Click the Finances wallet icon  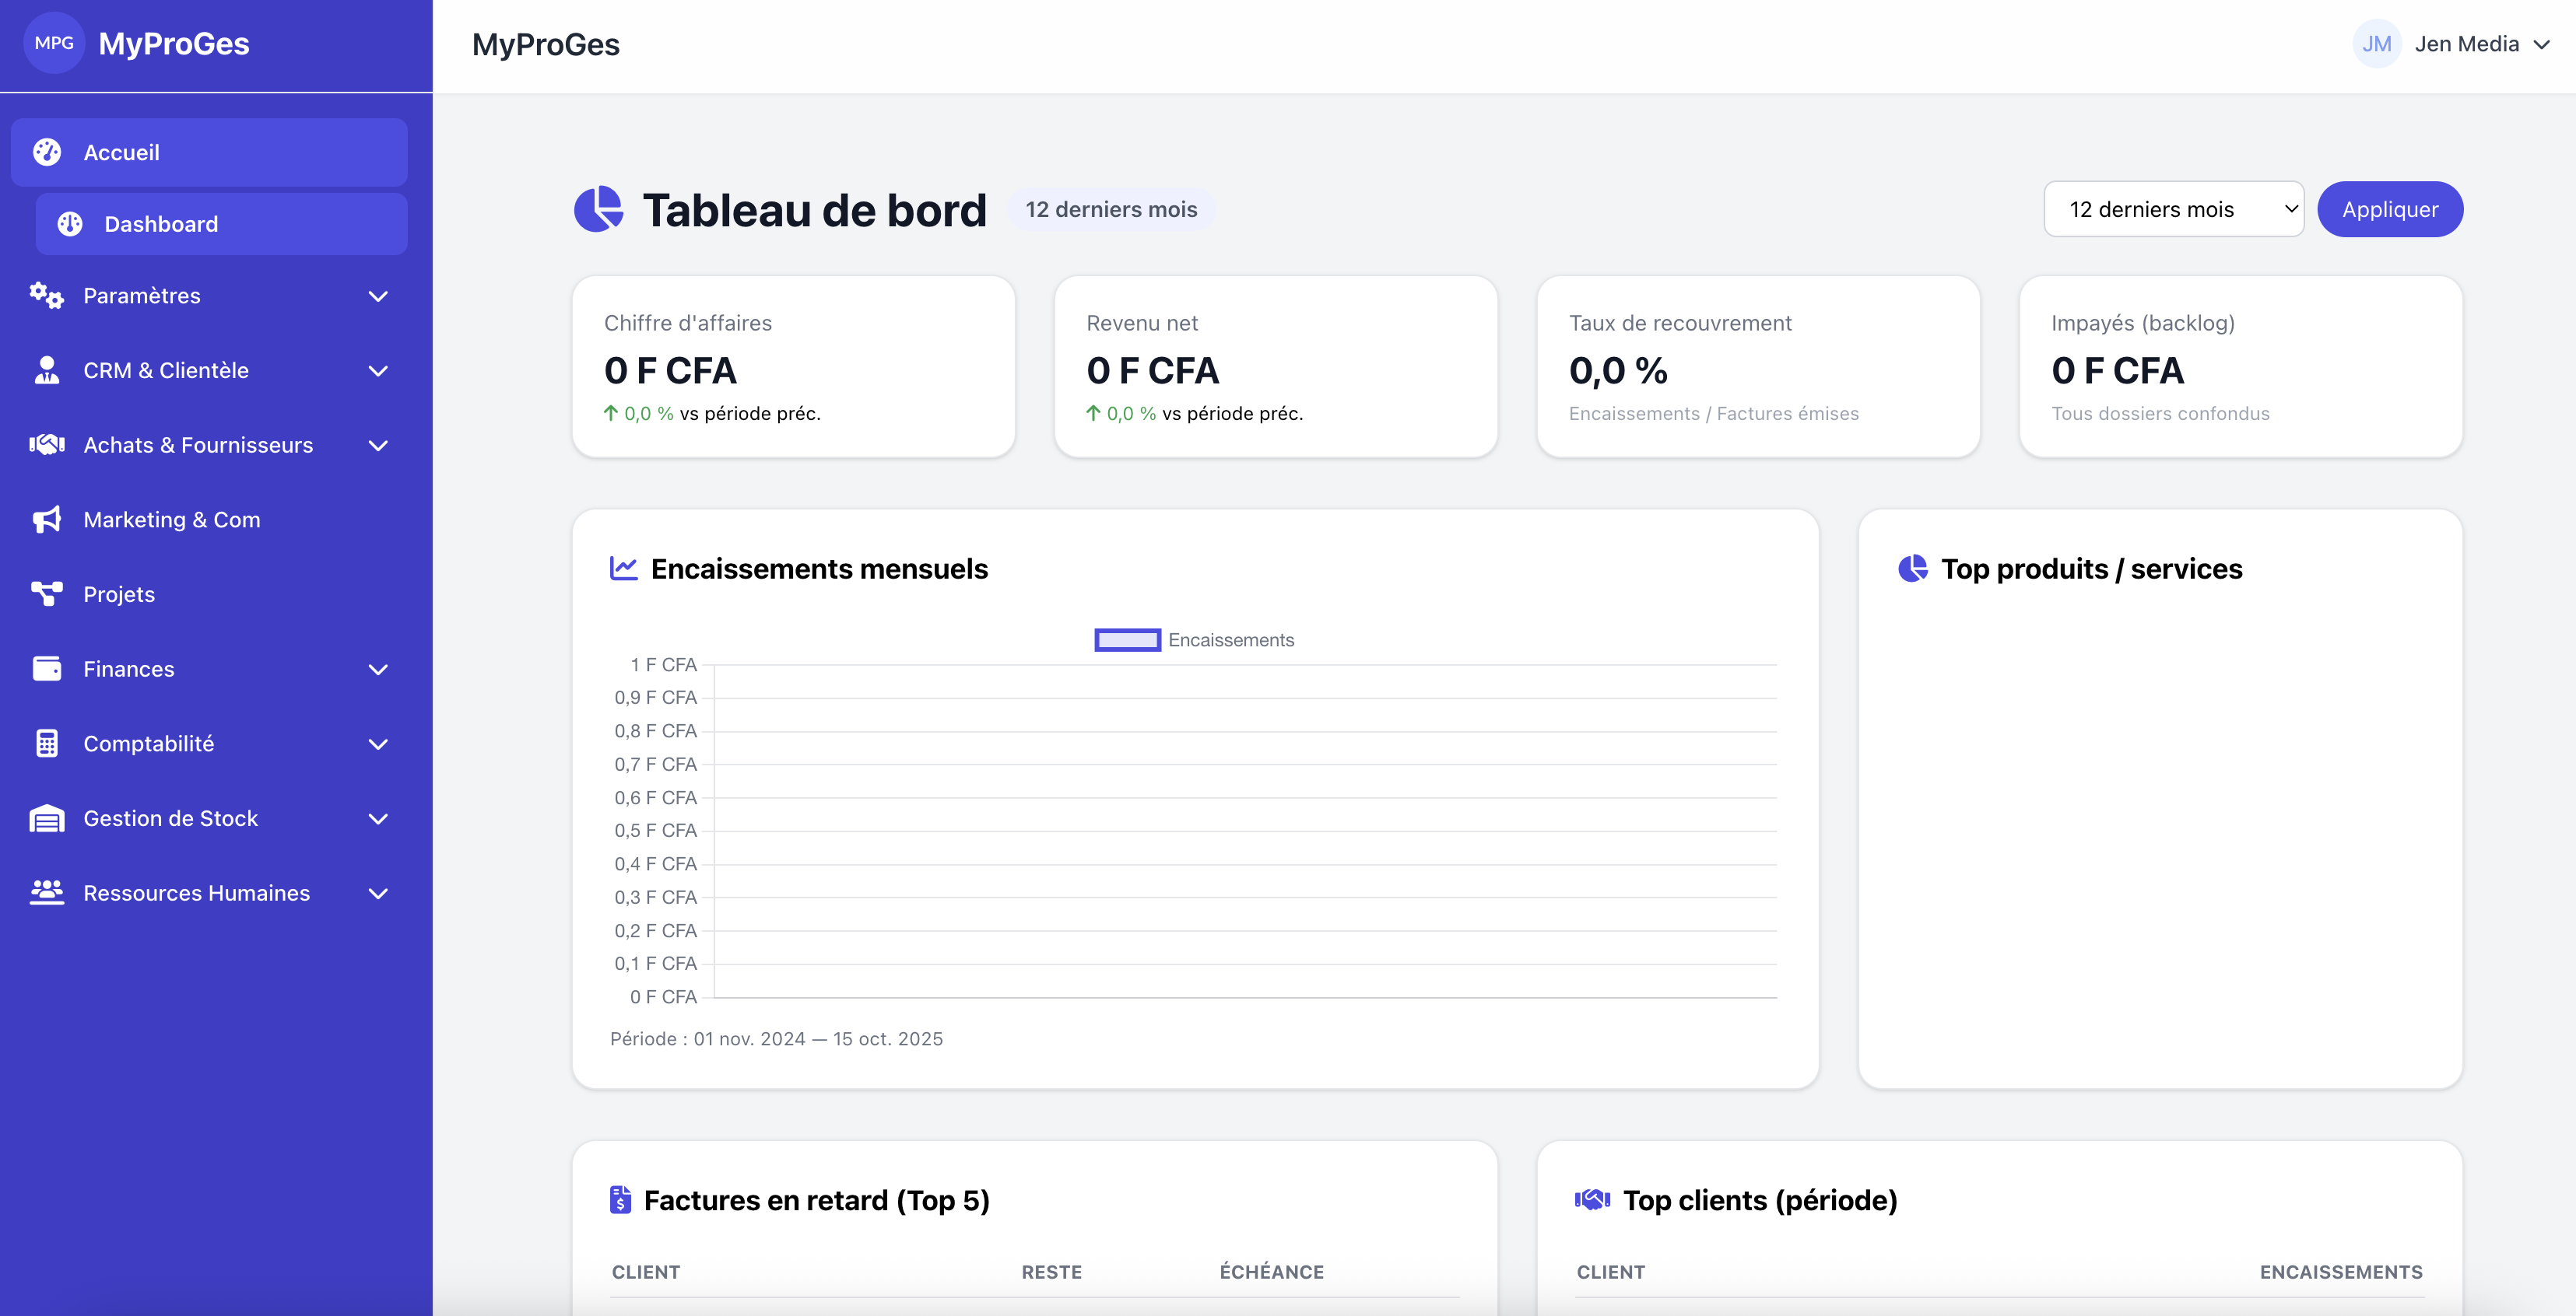46,668
